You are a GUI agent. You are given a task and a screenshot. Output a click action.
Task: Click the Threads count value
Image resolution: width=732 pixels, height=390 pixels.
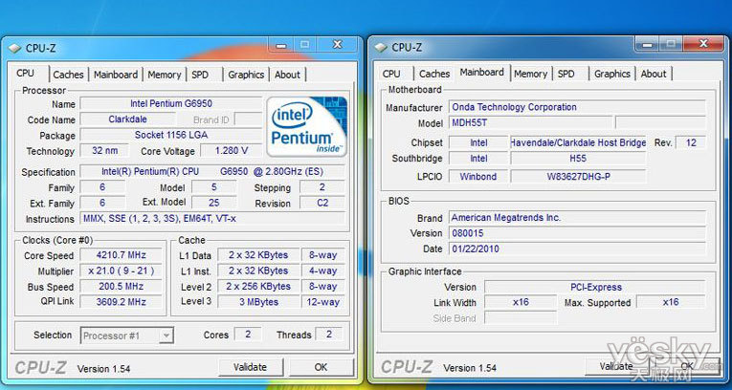328,334
